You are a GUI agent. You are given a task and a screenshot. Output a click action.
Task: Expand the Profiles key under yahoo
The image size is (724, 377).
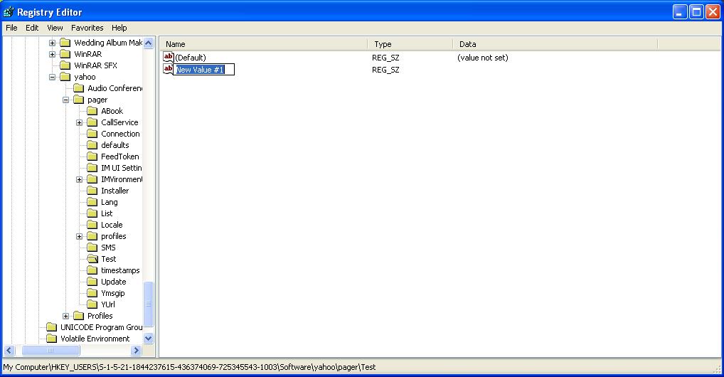[65, 316]
